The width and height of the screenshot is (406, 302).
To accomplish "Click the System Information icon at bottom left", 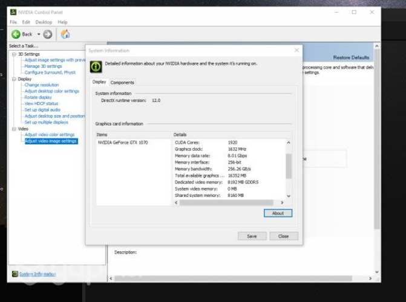I will pyautogui.click(x=15, y=274).
